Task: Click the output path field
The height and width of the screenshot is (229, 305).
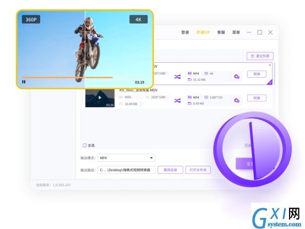Action: [126, 170]
